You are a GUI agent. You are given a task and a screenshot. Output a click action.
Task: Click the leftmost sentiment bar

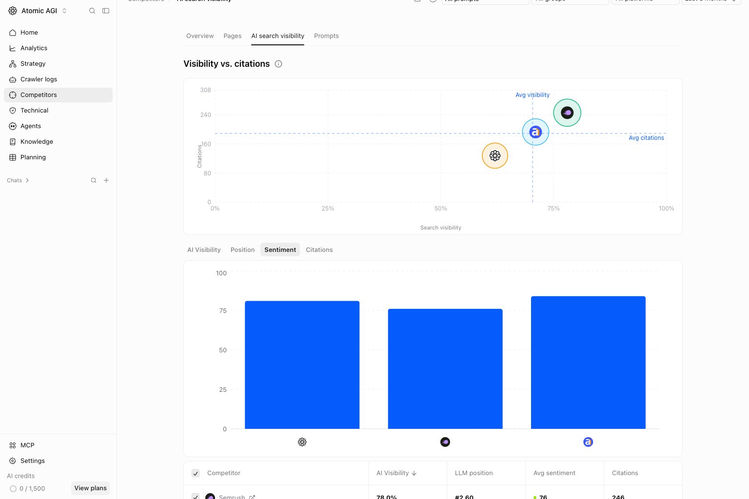tap(302, 365)
